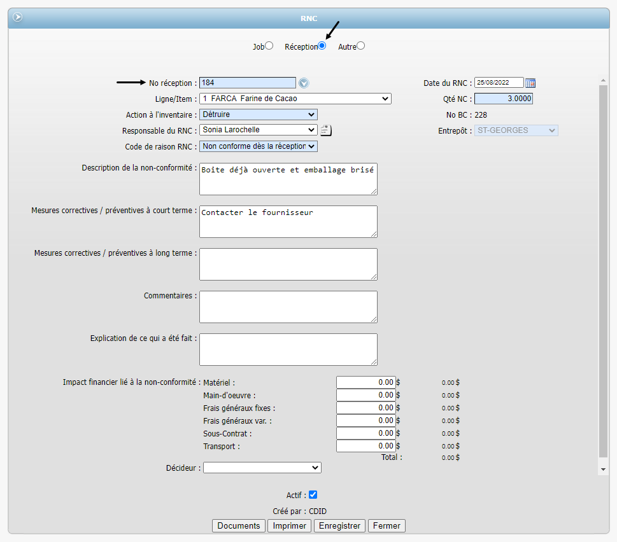Close the form with Fermer
The width and height of the screenshot is (617, 542).
(387, 526)
